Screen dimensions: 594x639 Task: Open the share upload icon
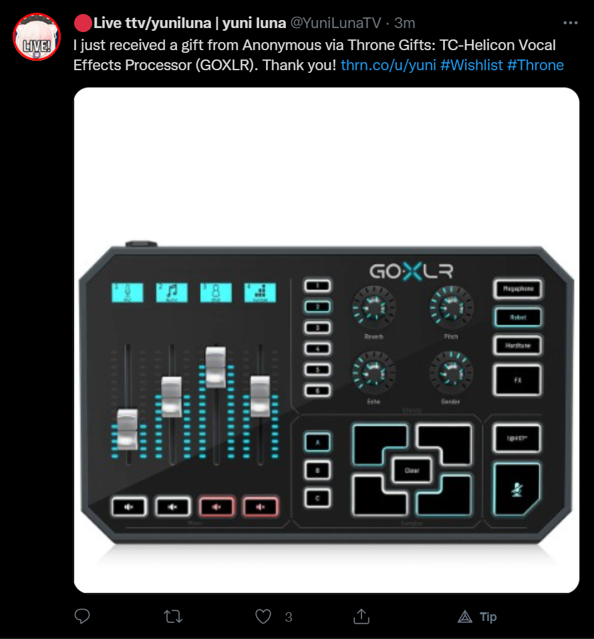click(361, 616)
